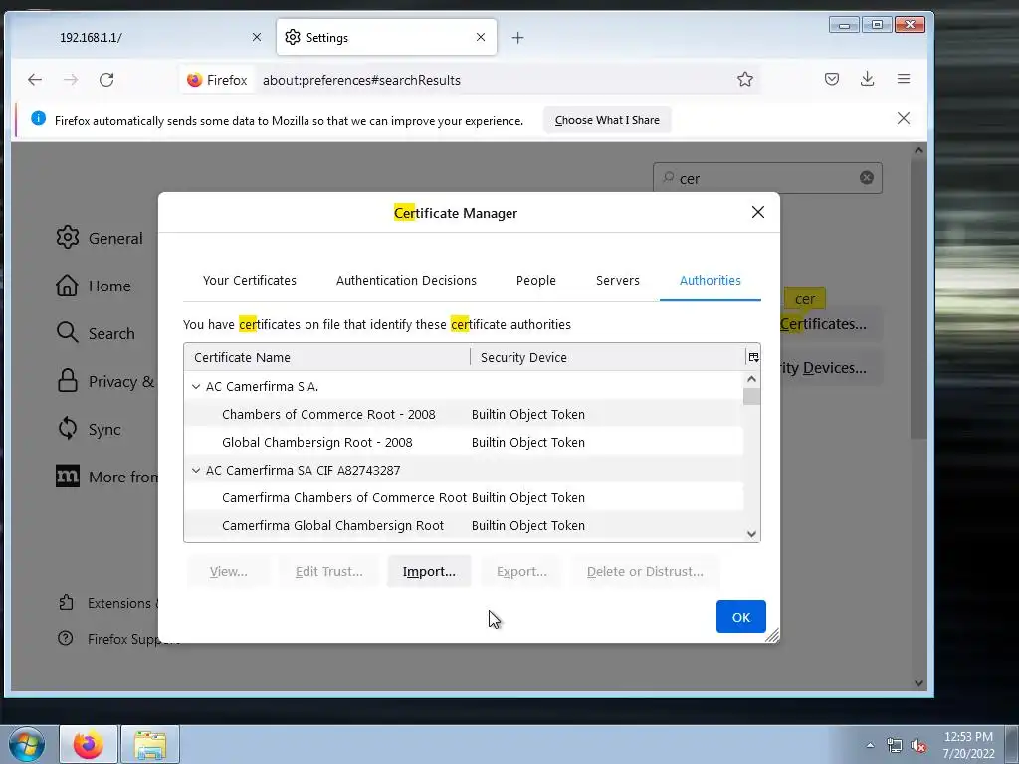Click the Security Devices... button behind the dialog

830,368
